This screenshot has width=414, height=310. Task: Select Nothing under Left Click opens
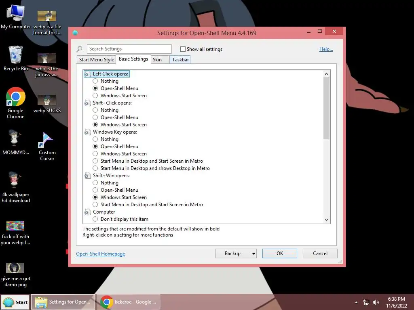[106, 81]
